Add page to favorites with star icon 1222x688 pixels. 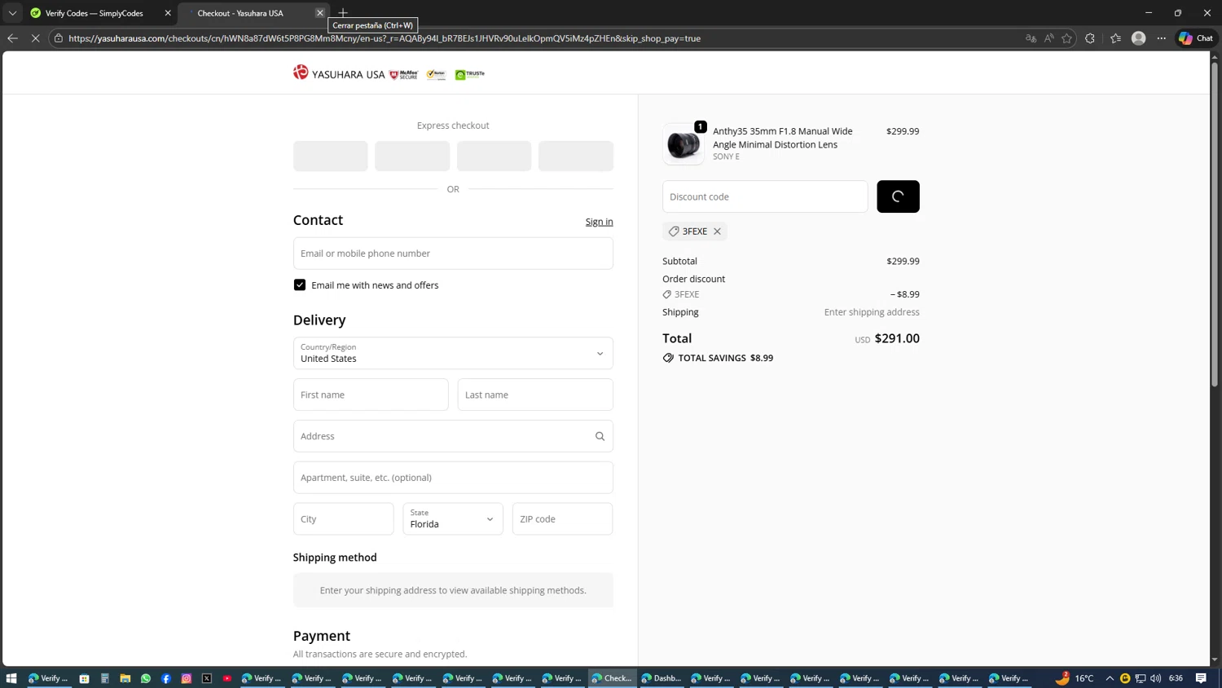click(1066, 38)
